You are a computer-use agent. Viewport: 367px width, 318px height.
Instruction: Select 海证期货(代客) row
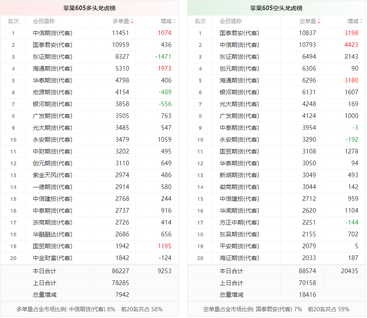pyautogui.click(x=277, y=258)
